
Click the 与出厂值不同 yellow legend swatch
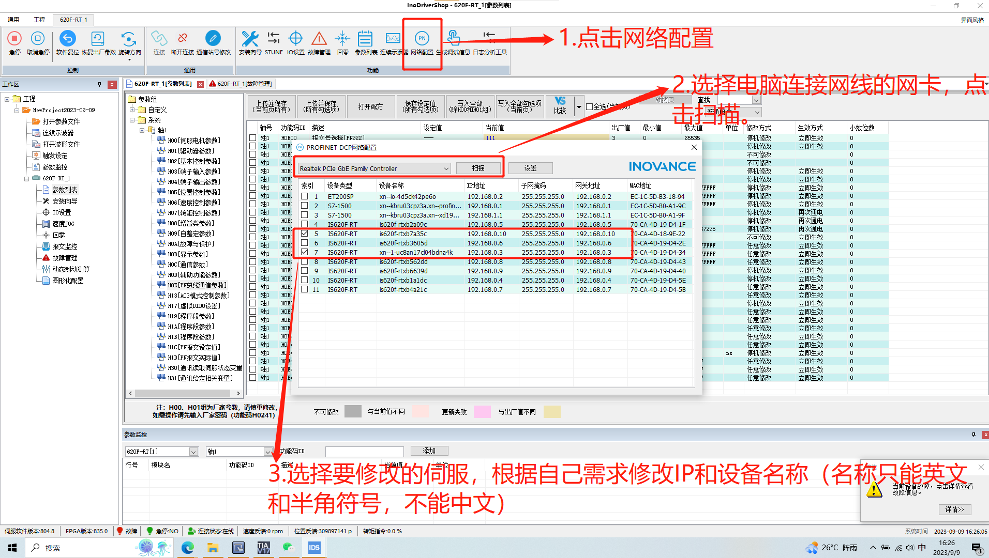coord(552,411)
